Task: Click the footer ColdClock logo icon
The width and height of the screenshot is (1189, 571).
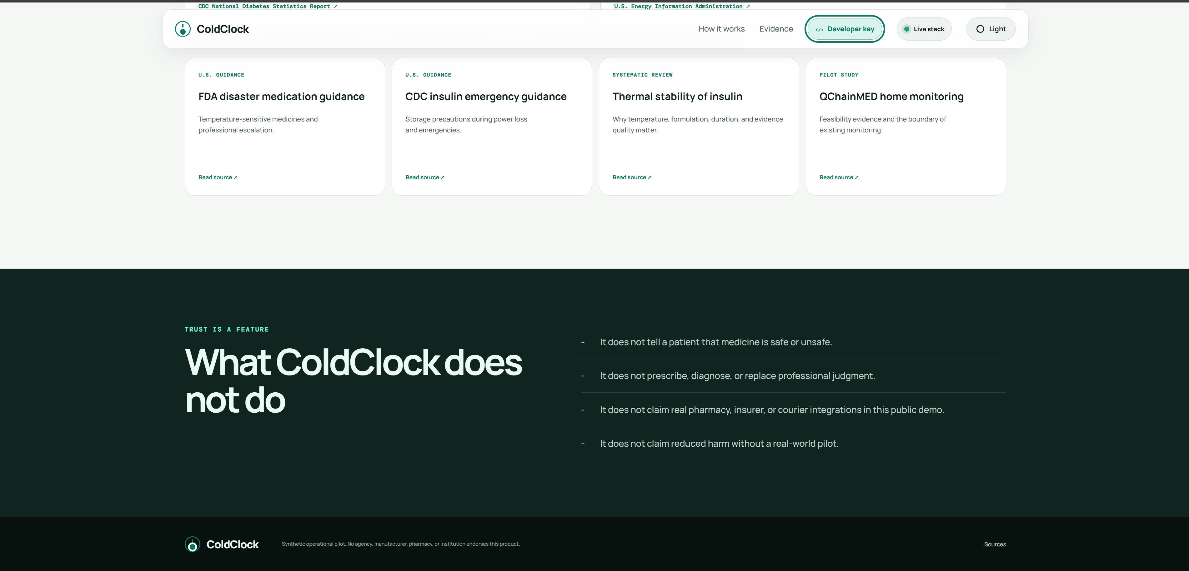Action: pyautogui.click(x=193, y=544)
